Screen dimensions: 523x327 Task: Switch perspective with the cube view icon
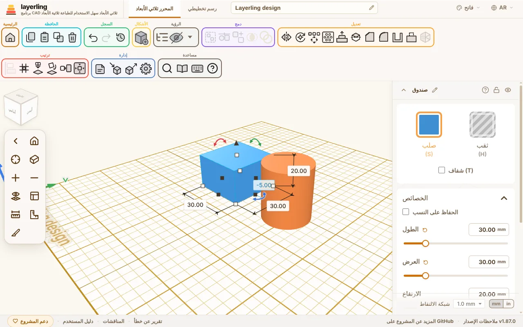pyautogui.click(x=34, y=159)
